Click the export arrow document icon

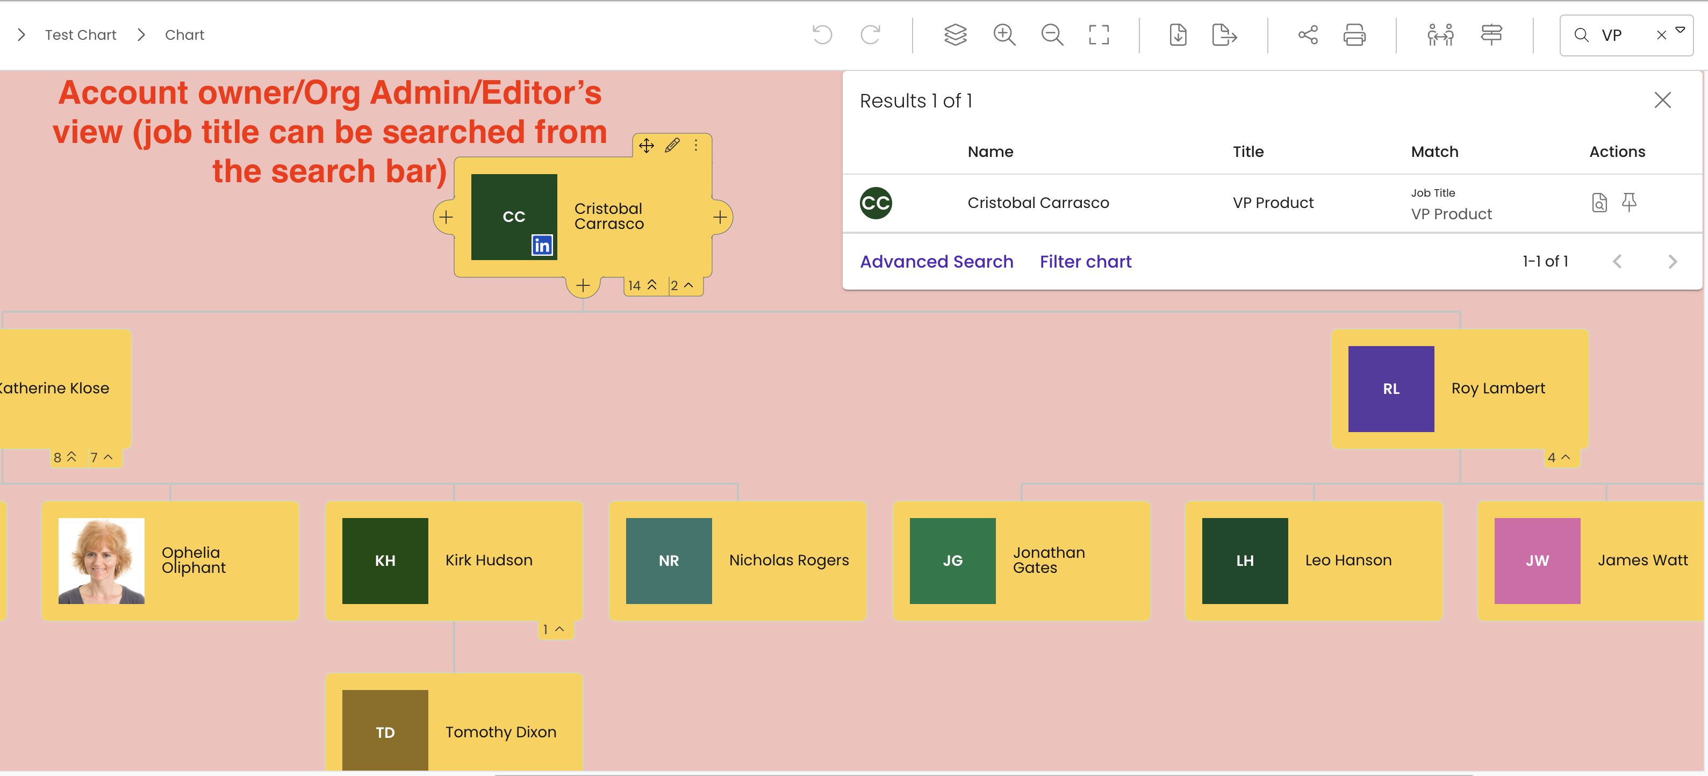tap(1223, 34)
